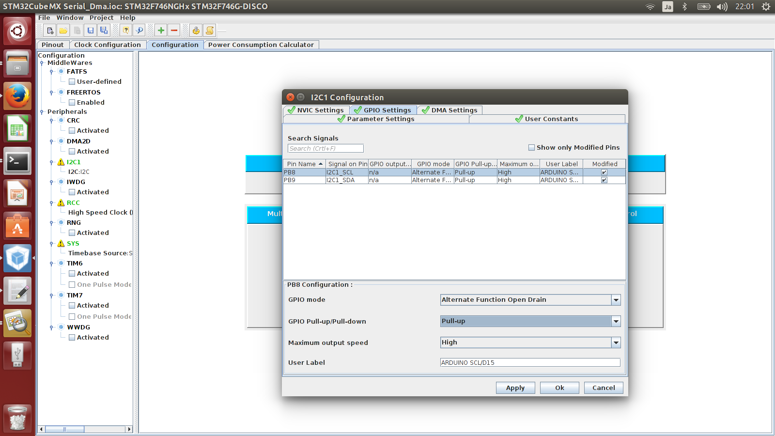Click the Save Project floppy icon

90,31
